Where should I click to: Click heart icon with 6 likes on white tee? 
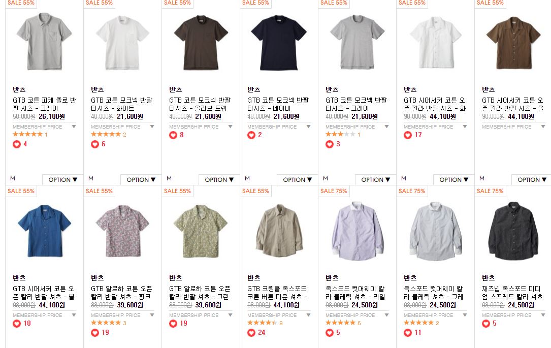pos(95,144)
